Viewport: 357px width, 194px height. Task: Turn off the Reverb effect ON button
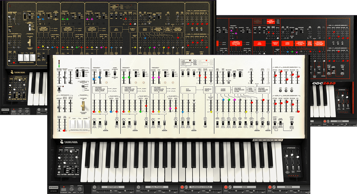[x=270, y=187]
